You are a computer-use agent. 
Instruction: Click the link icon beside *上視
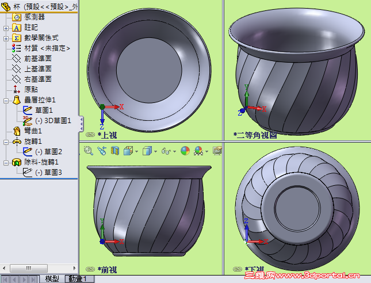pyautogui.click(x=90, y=135)
